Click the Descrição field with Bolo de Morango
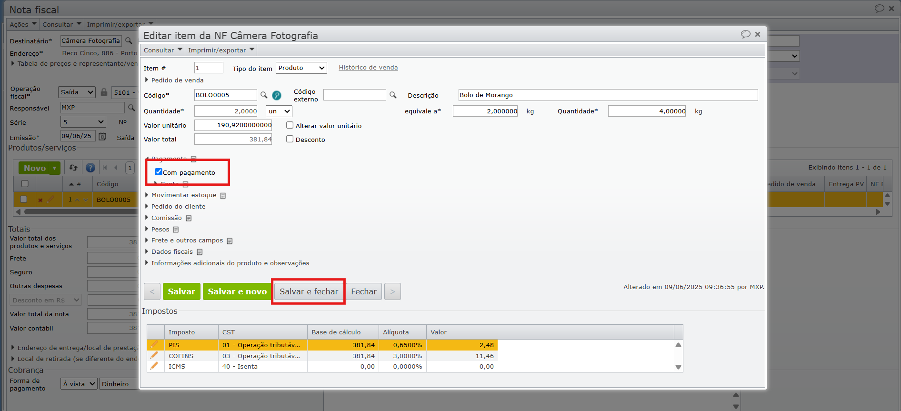The height and width of the screenshot is (411, 901). point(608,95)
